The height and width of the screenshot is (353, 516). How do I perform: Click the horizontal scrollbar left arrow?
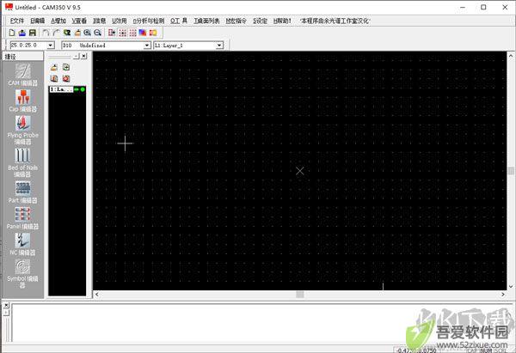[x=96, y=295]
